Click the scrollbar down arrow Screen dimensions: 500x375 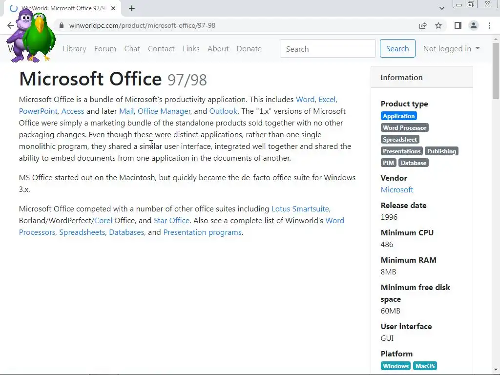tap(496, 370)
